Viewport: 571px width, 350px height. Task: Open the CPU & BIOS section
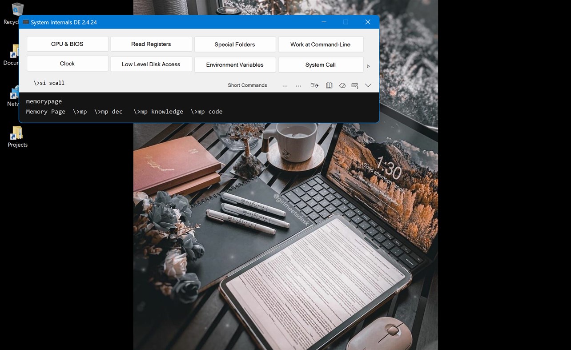[67, 44]
